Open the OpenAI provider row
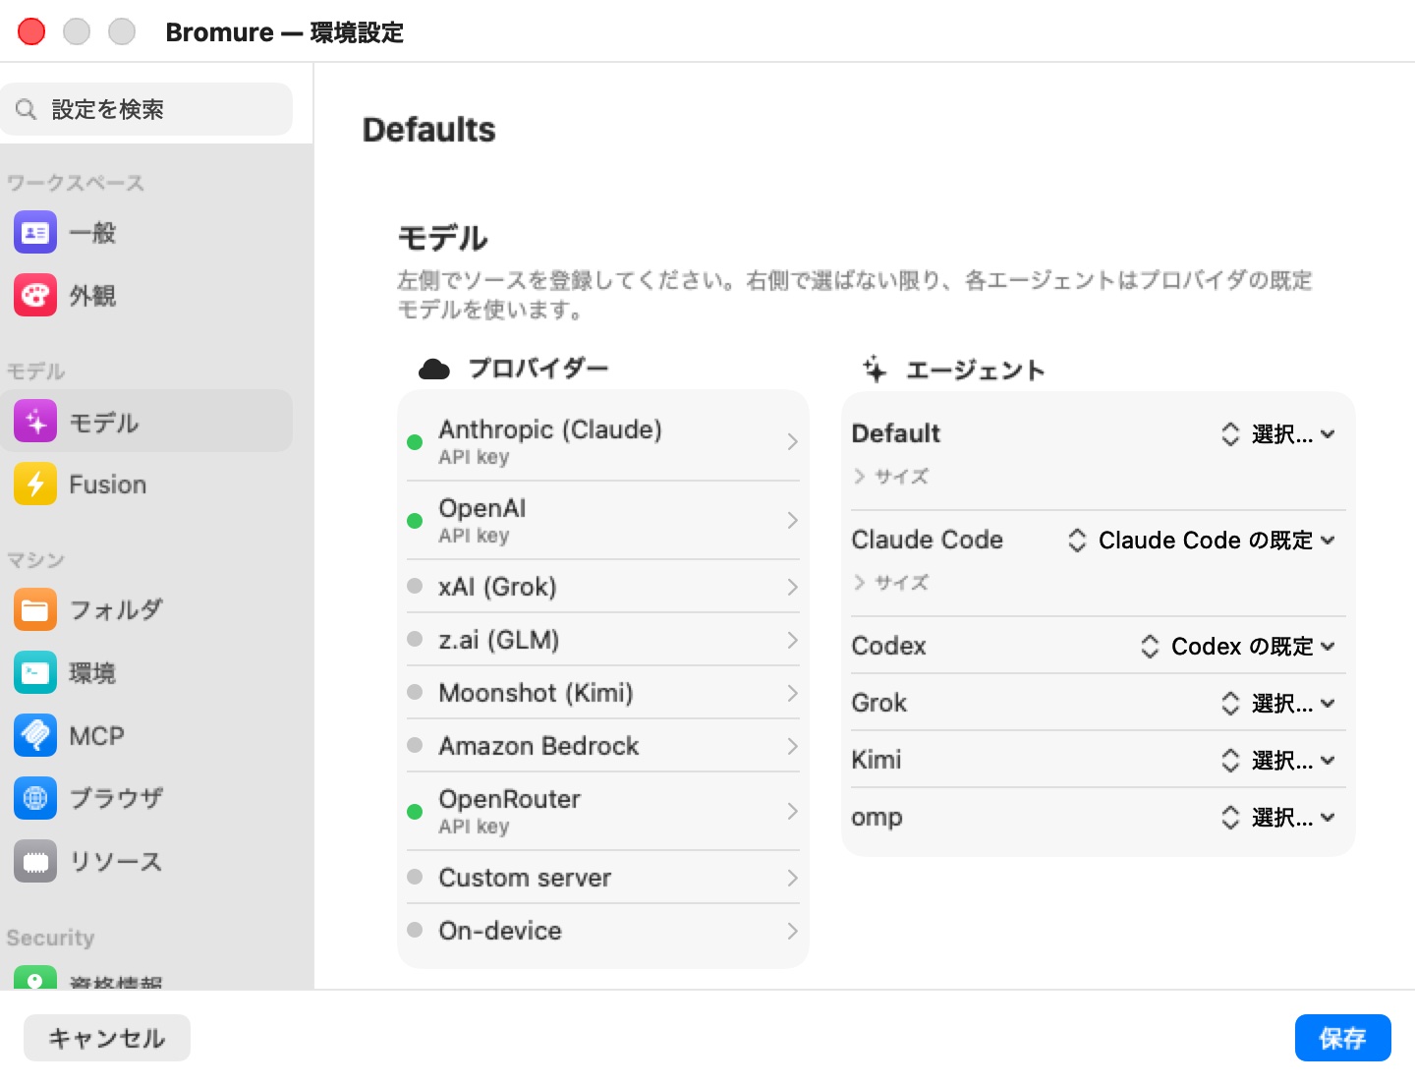 point(603,521)
